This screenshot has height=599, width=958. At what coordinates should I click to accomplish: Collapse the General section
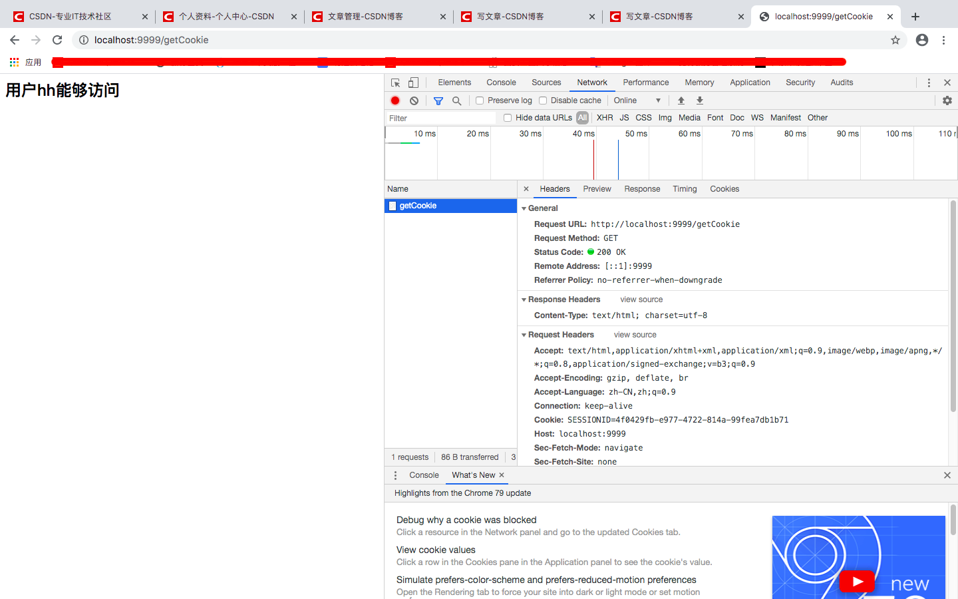tap(524, 208)
